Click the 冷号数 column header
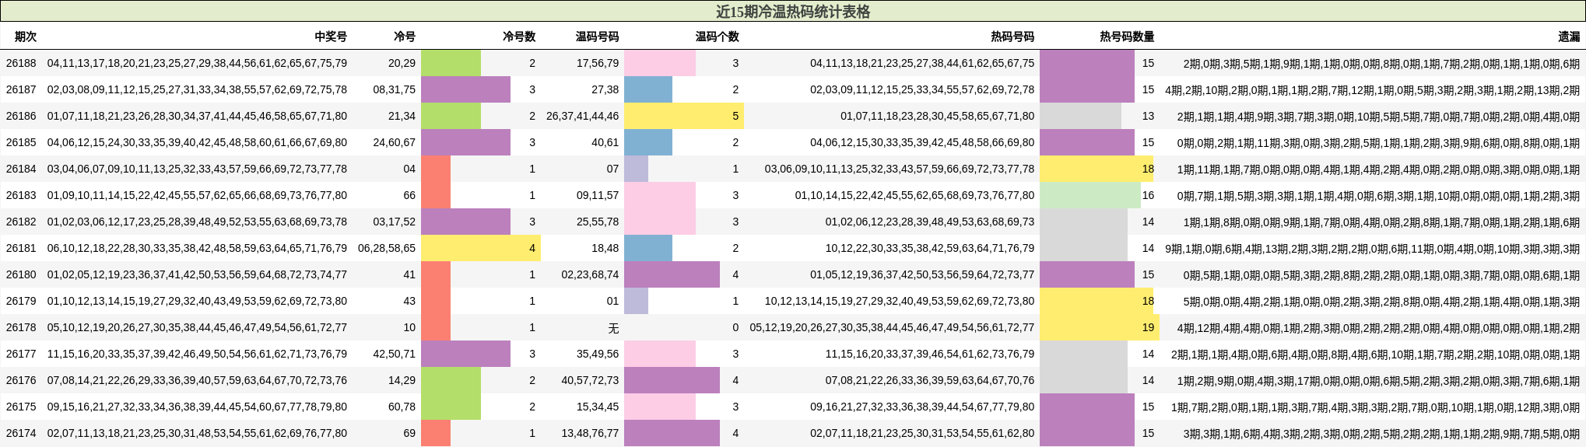 [x=519, y=37]
